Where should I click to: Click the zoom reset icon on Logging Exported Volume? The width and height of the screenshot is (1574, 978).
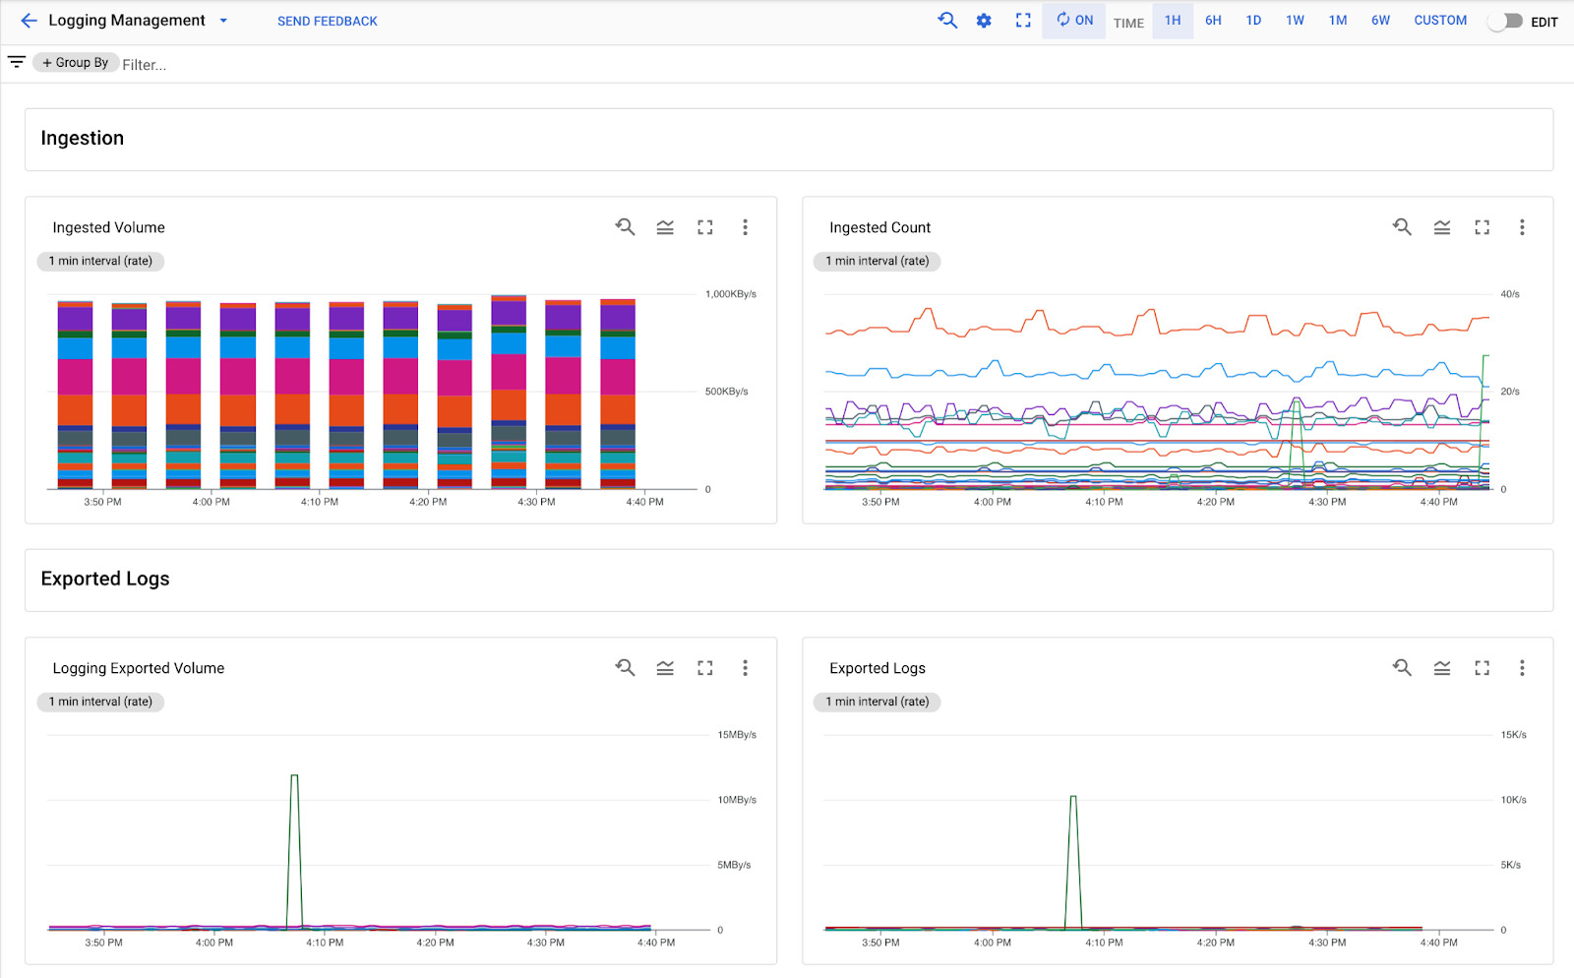(x=625, y=668)
